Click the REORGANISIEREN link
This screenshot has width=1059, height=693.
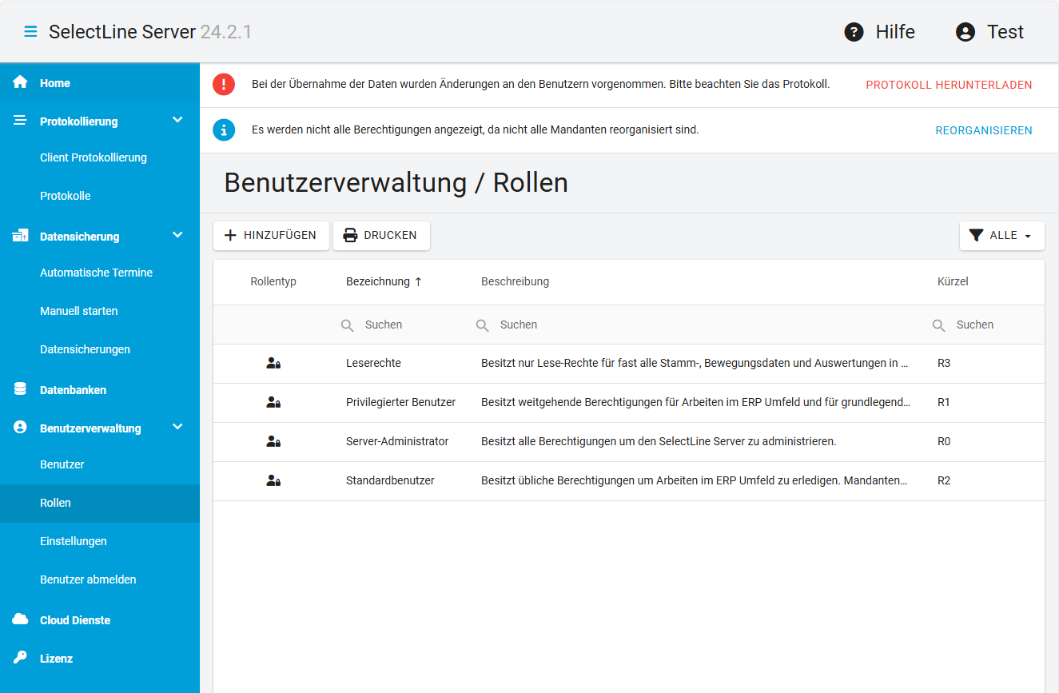point(984,130)
